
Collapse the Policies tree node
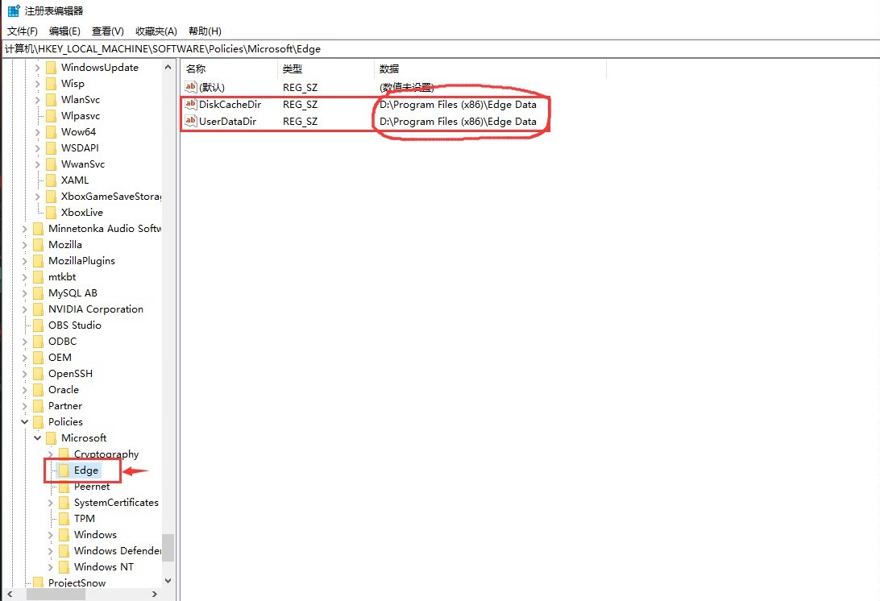[x=25, y=422]
